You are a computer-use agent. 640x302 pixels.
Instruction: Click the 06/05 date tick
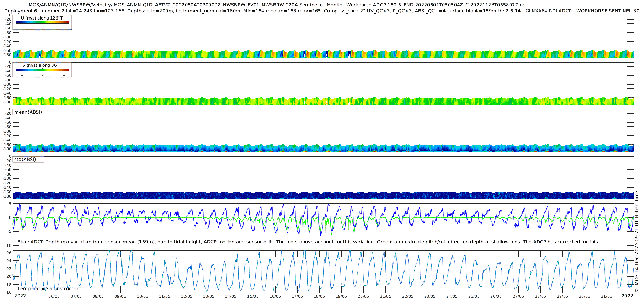54,297
